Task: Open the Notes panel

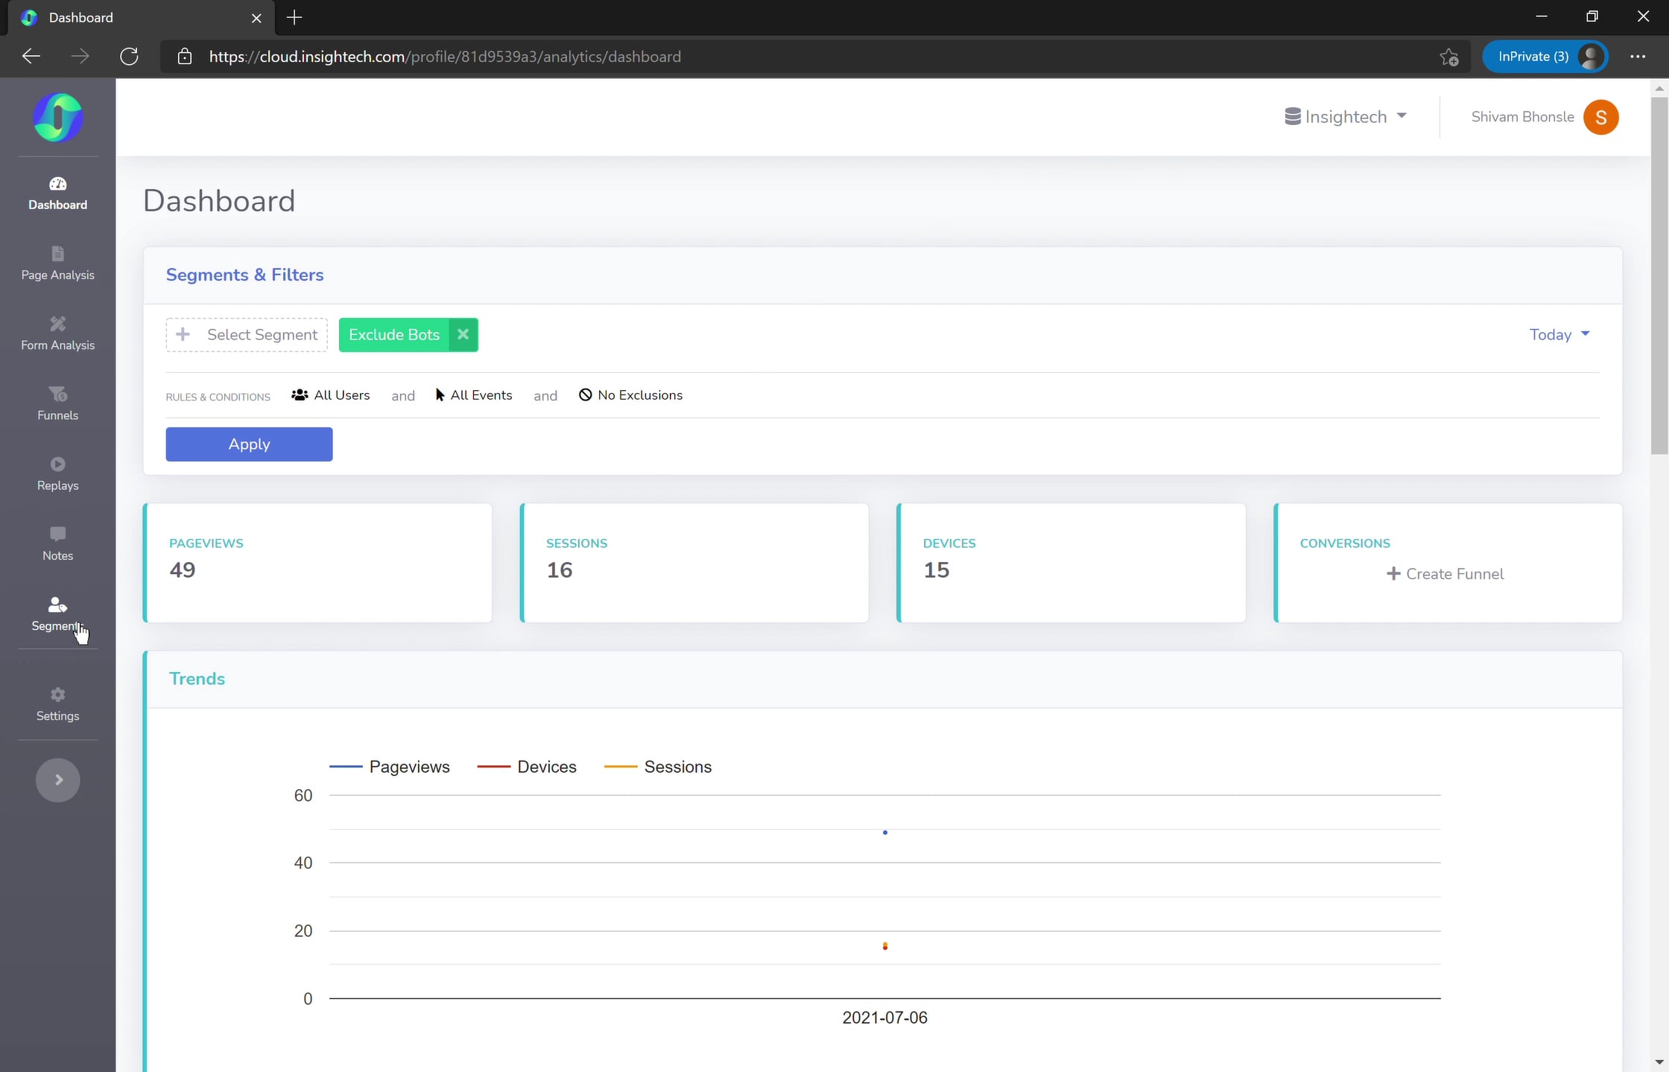Action: coord(57,543)
